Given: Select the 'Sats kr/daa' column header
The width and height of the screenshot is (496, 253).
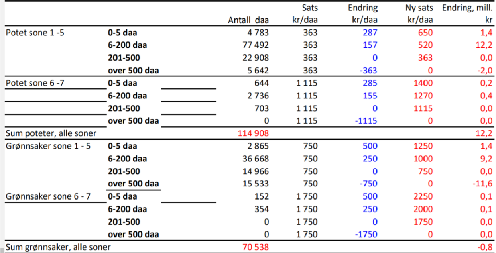Looking at the screenshot, I should tap(304, 14).
